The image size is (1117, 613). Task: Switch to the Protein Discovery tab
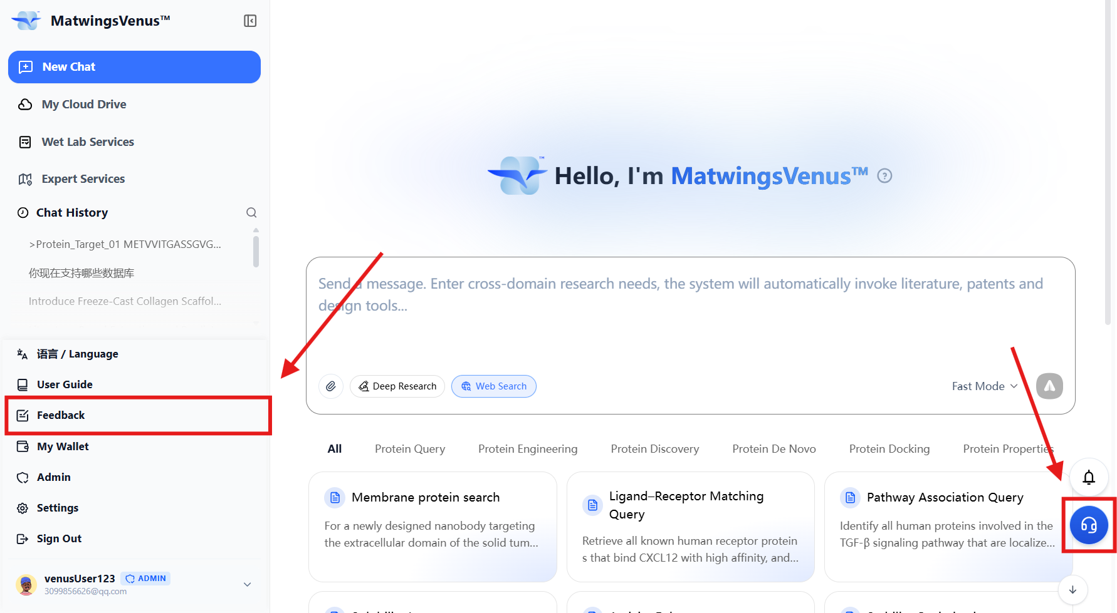655,449
